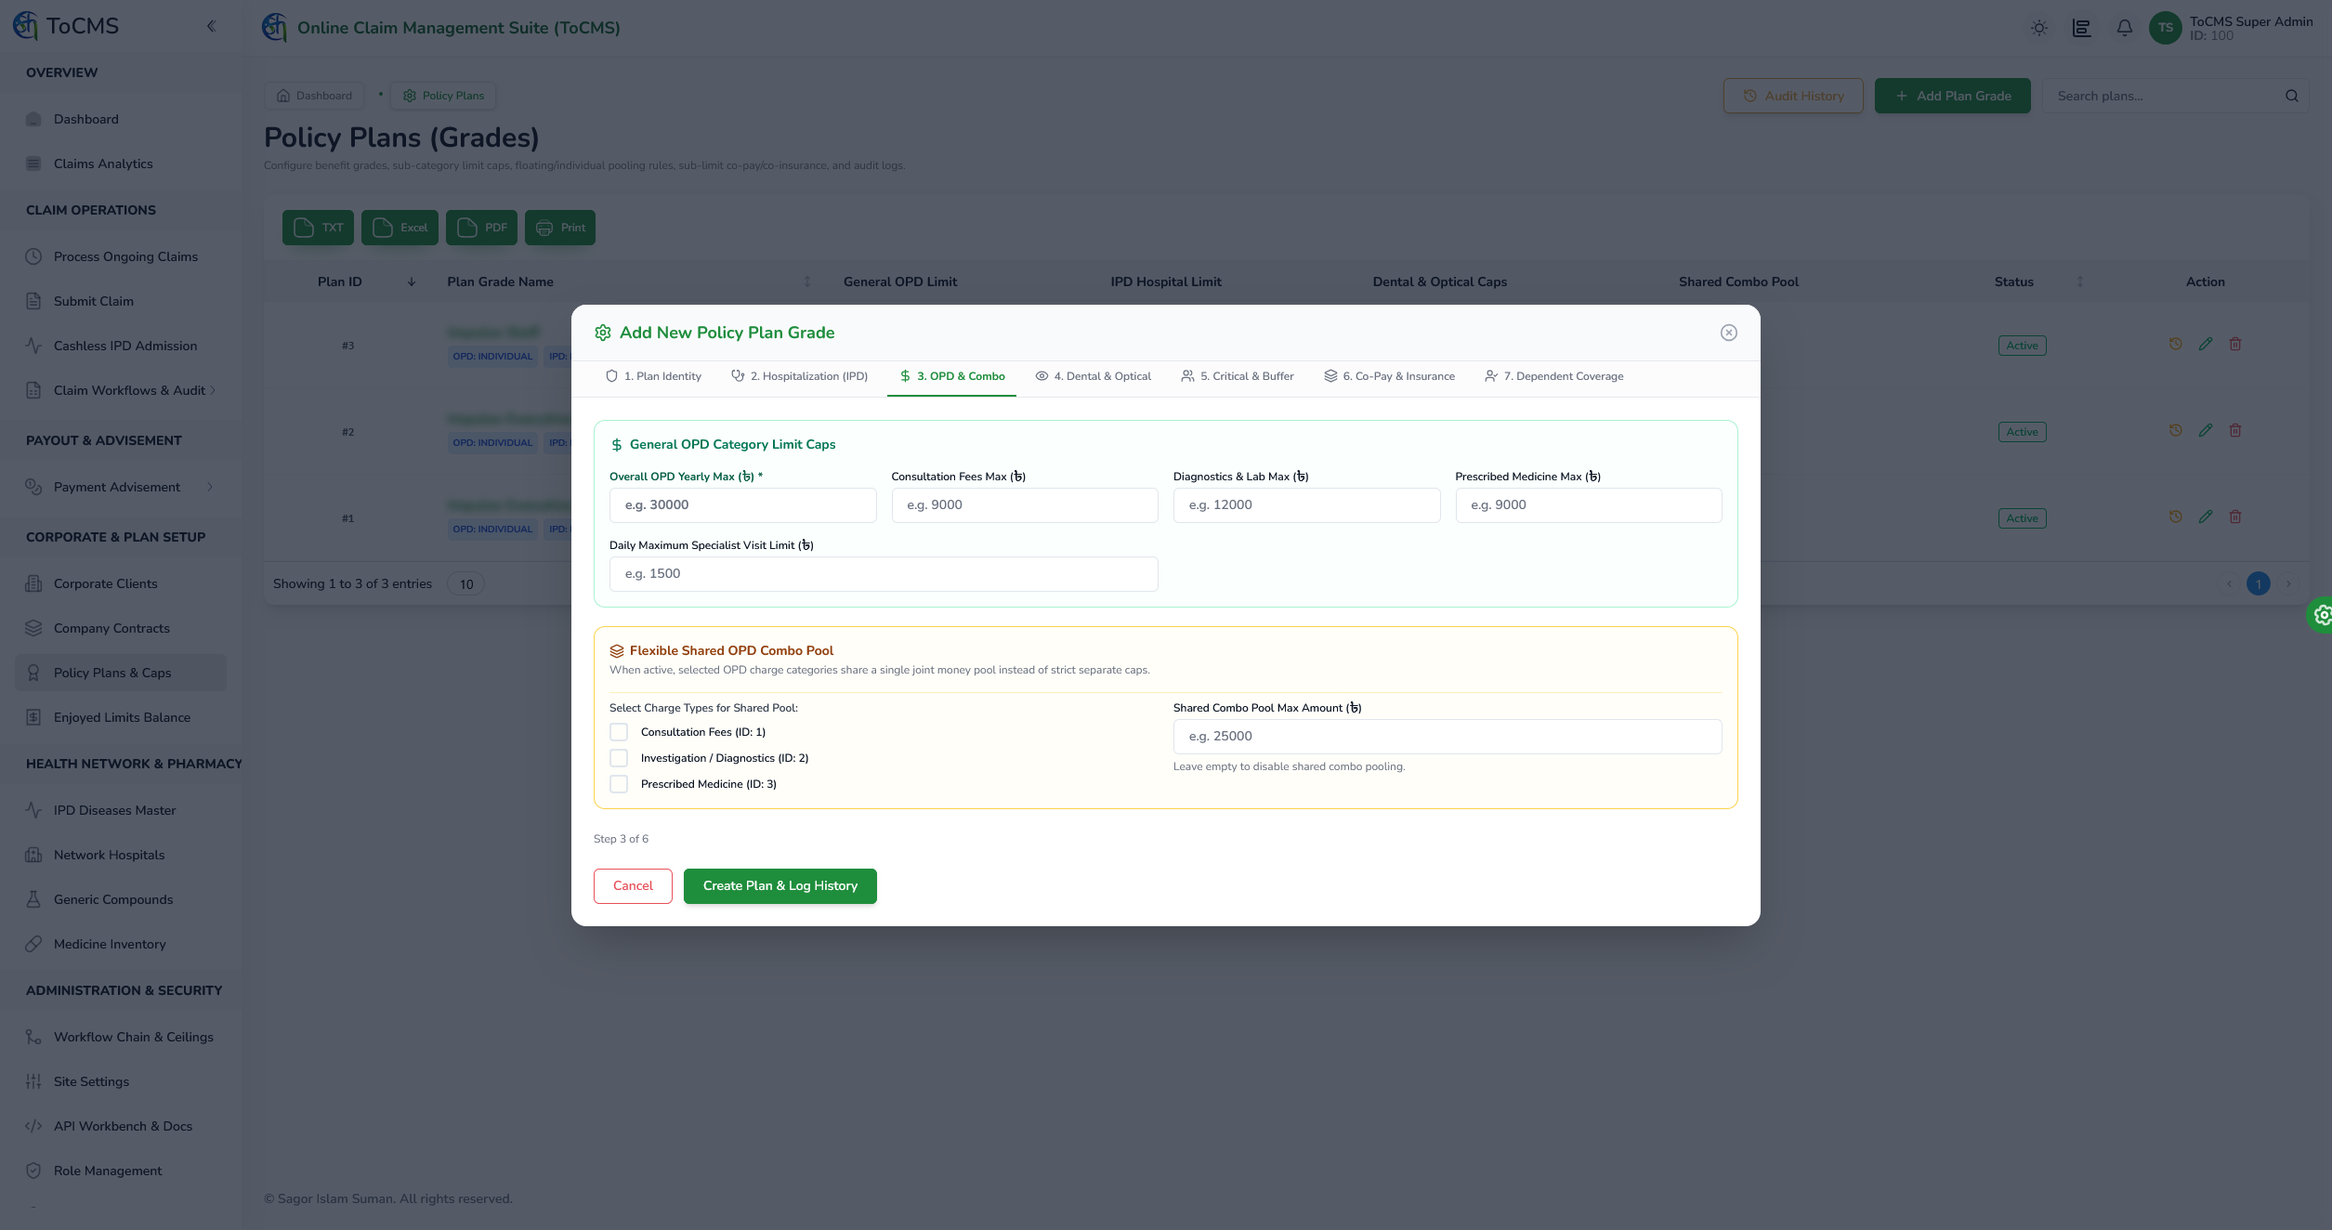This screenshot has height=1230, width=2332.
Task: Switch to 4. Dental & Optical tab
Action: coord(1094,376)
